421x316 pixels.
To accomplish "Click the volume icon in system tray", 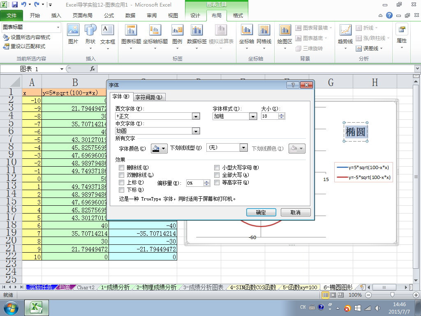I will point(377,308).
